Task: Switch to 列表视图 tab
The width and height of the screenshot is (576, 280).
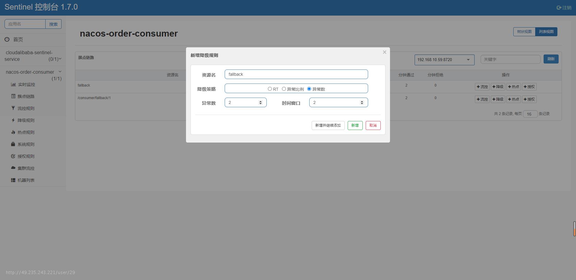Action: coord(546,32)
